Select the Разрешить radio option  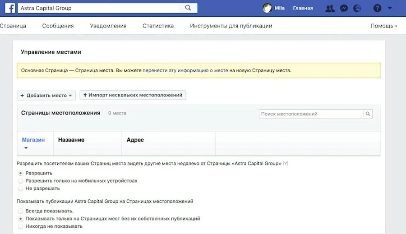tap(20, 173)
